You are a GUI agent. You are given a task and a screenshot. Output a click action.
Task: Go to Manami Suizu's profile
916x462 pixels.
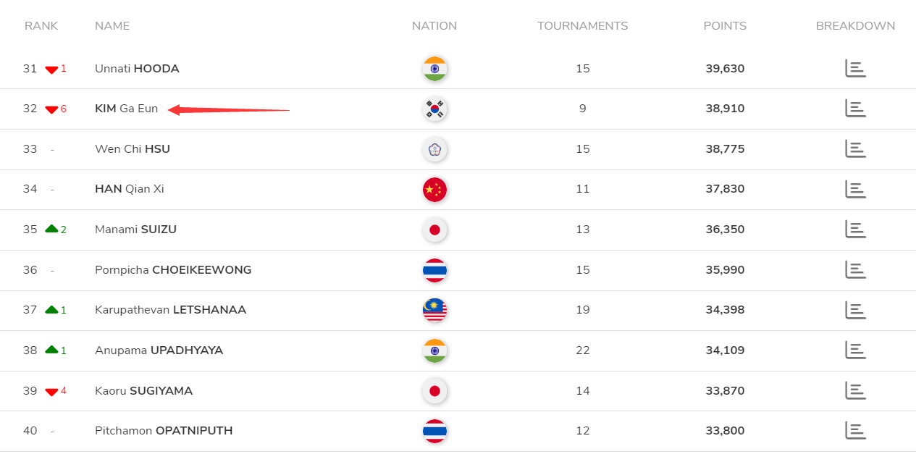tap(135, 230)
